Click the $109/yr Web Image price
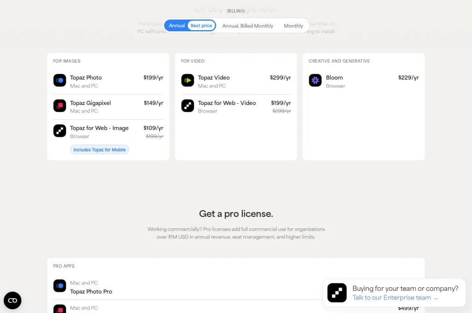Image resolution: width=472 pixels, height=313 pixels. click(153, 128)
